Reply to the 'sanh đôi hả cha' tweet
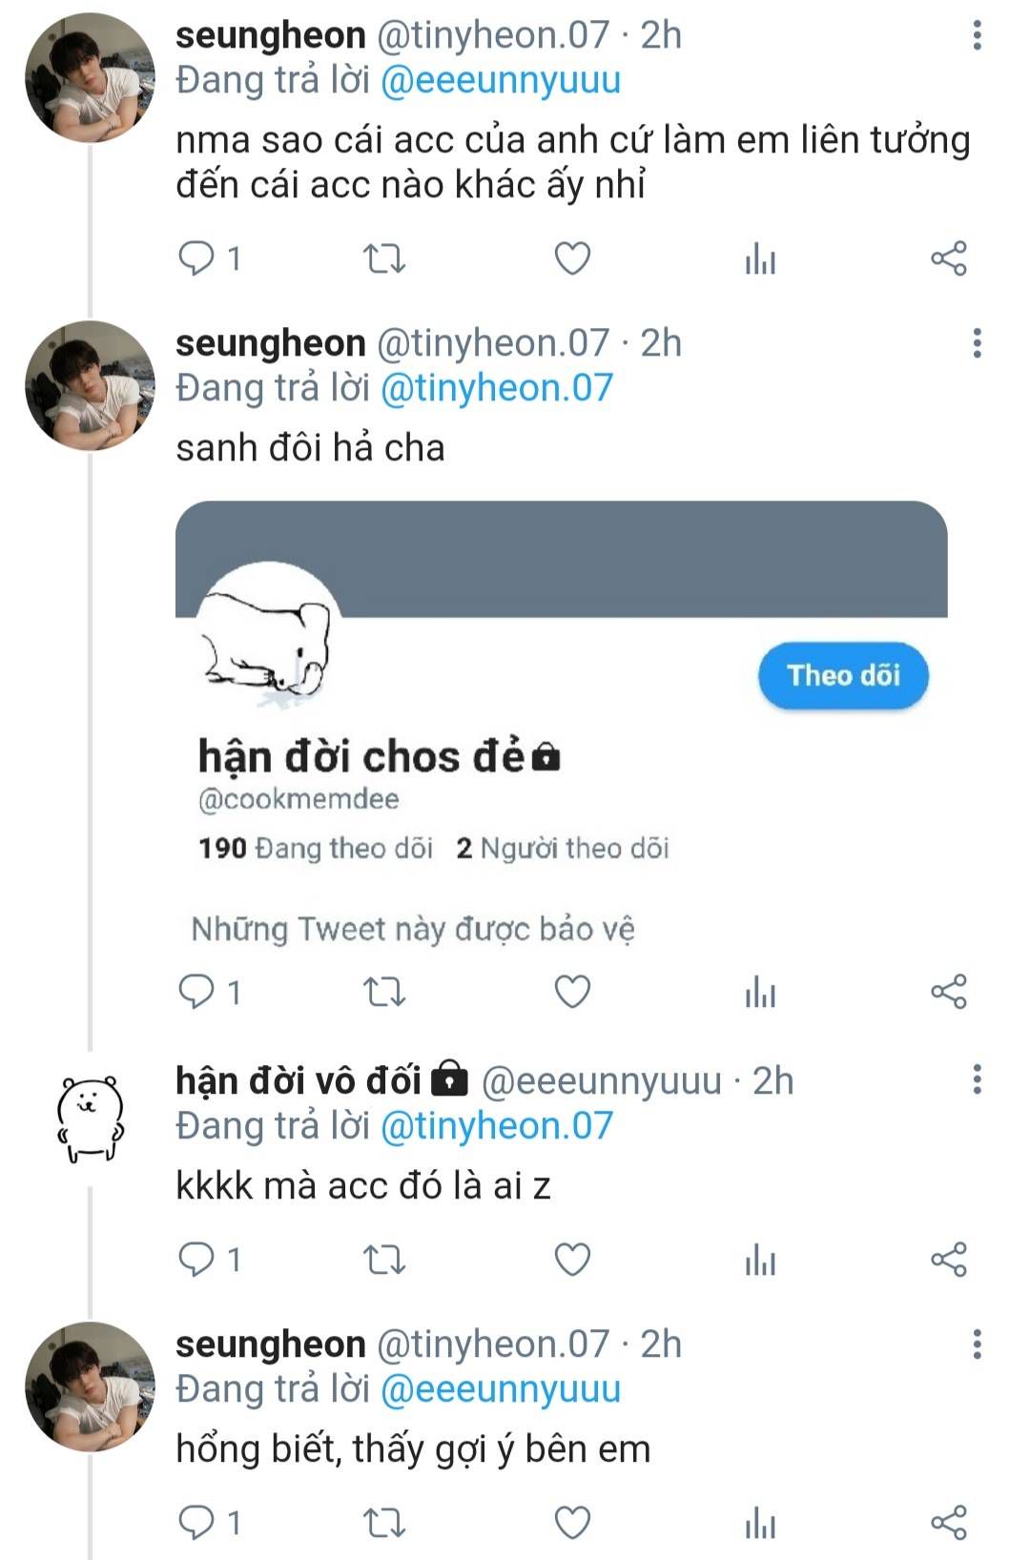The image size is (1030, 1560). point(197,992)
